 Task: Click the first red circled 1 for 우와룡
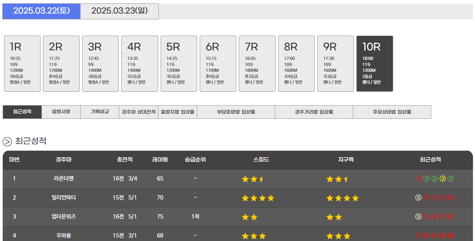coord(418,236)
